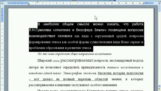Click the underlined word "биология,"
This screenshot has width=161, height=91.
105,73
